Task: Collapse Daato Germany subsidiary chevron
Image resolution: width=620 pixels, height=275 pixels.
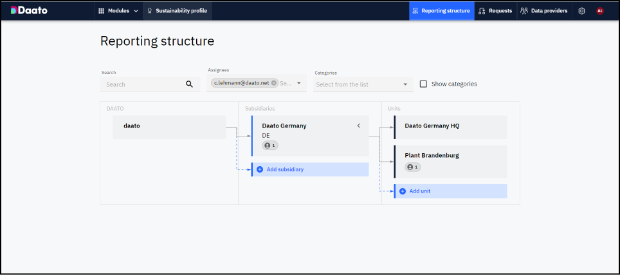Action: point(359,126)
